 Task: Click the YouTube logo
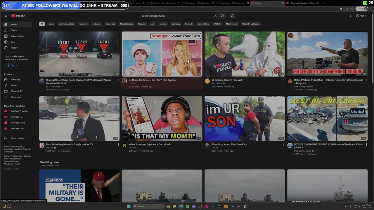click(18, 16)
